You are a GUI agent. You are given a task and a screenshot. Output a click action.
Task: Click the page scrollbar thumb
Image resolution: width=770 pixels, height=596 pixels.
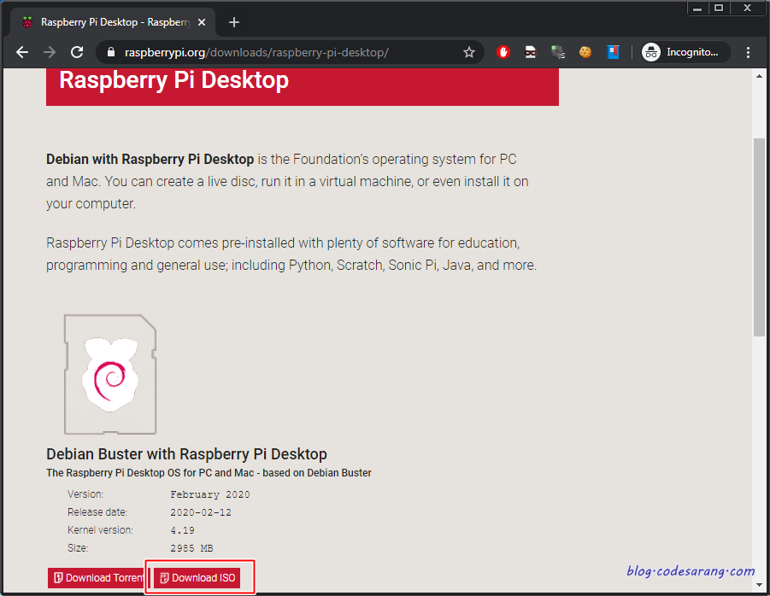click(759, 237)
